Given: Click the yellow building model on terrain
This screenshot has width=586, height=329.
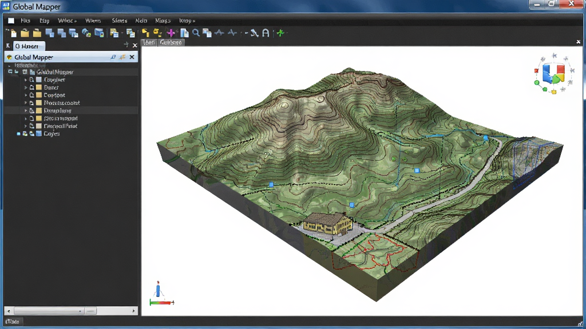Looking at the screenshot, I should pos(327,224).
